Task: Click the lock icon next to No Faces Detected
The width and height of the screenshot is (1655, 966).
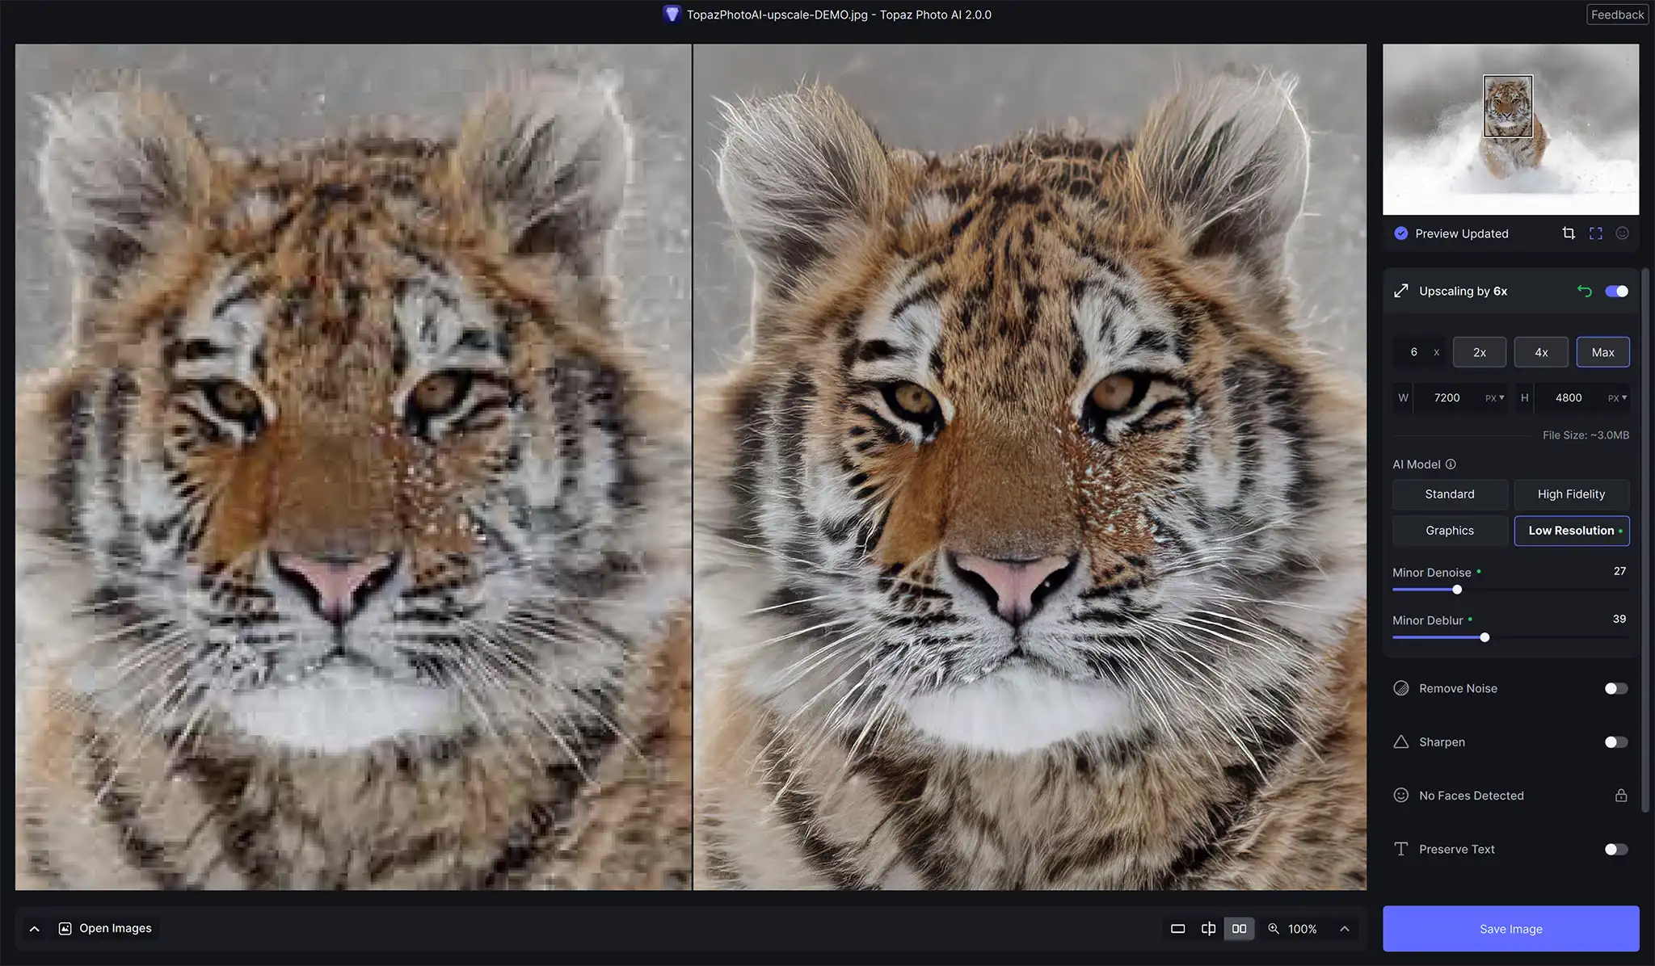Action: (x=1621, y=796)
